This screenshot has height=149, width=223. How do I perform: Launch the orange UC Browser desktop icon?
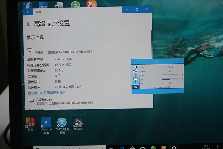[92, 4]
